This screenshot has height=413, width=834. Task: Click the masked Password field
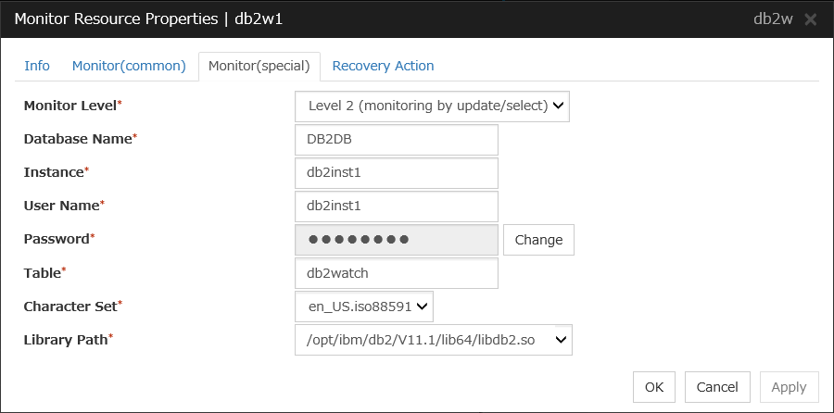point(397,240)
